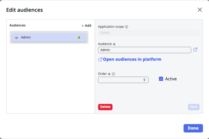
Task: Open Admin audience record via external icon
Action: (195, 50)
